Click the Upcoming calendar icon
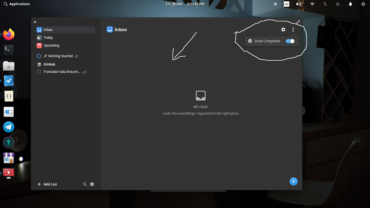370x208 pixels. point(39,45)
